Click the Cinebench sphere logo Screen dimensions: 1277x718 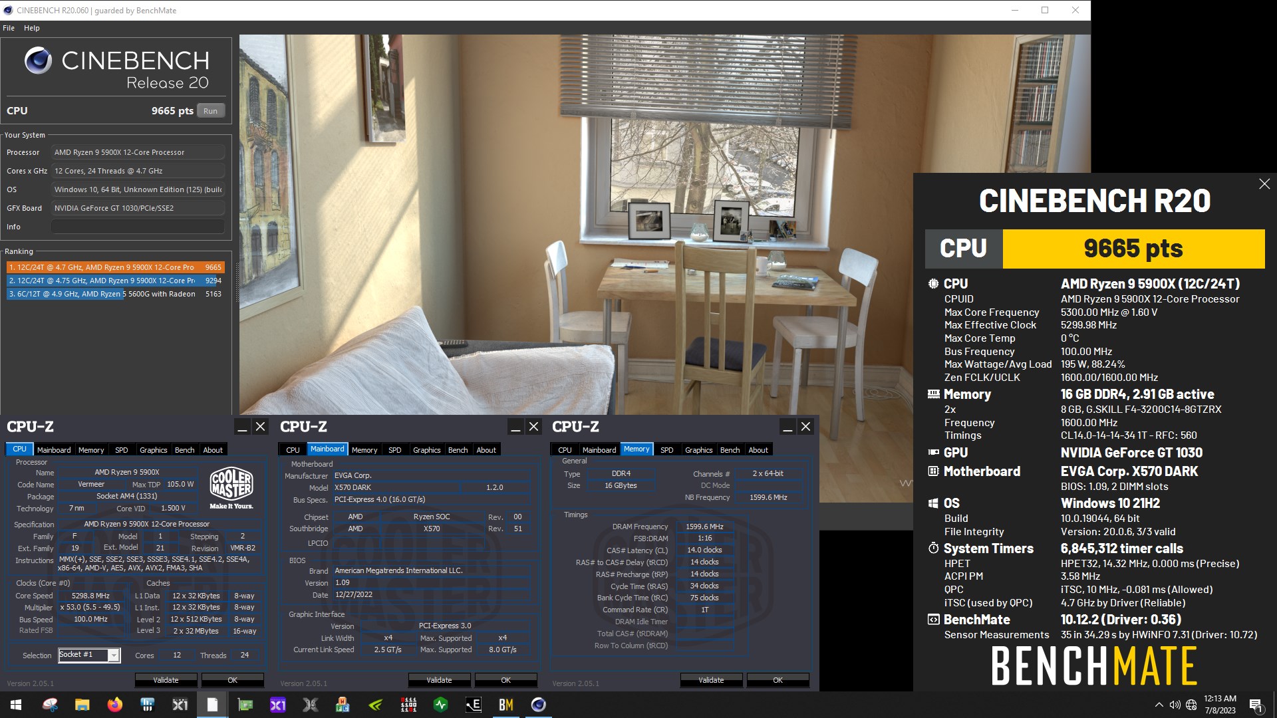38,60
